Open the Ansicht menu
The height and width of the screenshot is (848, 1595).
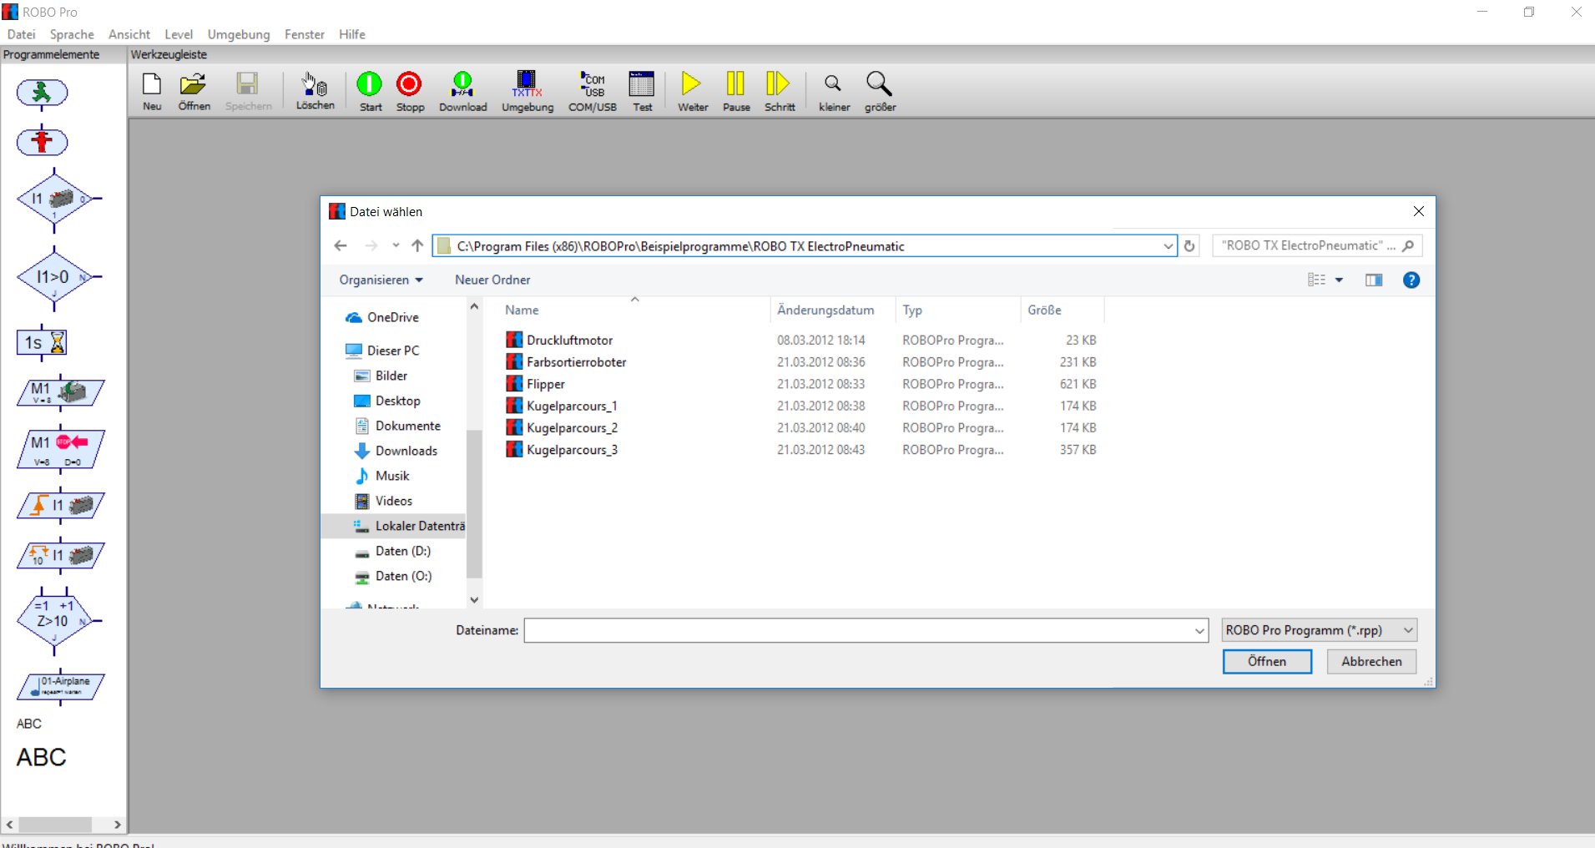(x=129, y=34)
